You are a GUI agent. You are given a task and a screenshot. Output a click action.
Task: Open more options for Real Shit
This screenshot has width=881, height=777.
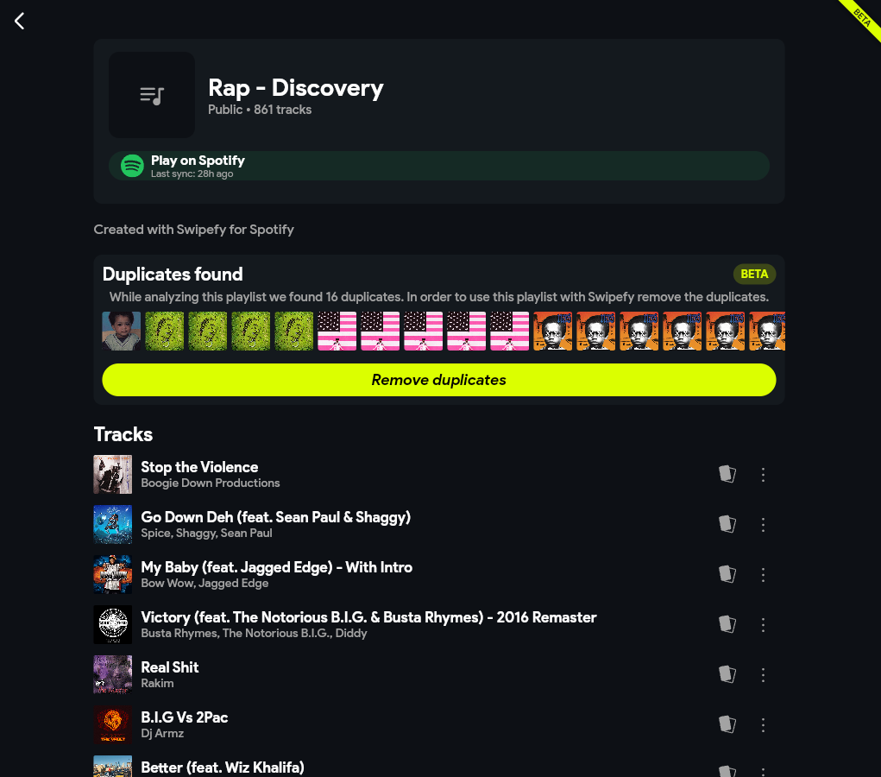click(763, 674)
